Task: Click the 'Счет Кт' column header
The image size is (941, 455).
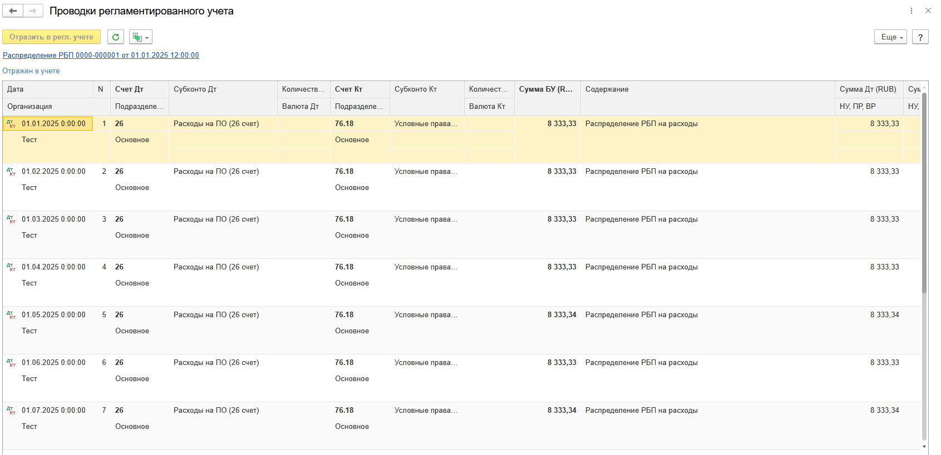Action: (x=359, y=89)
